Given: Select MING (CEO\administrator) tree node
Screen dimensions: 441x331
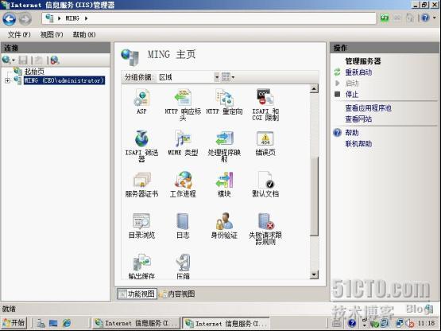Looking at the screenshot, I should [x=64, y=80].
